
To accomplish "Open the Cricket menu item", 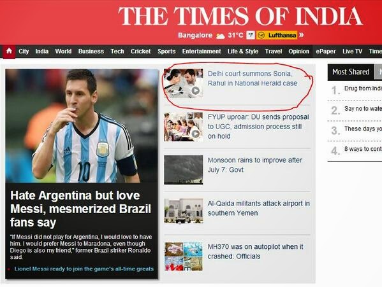I will (140, 52).
